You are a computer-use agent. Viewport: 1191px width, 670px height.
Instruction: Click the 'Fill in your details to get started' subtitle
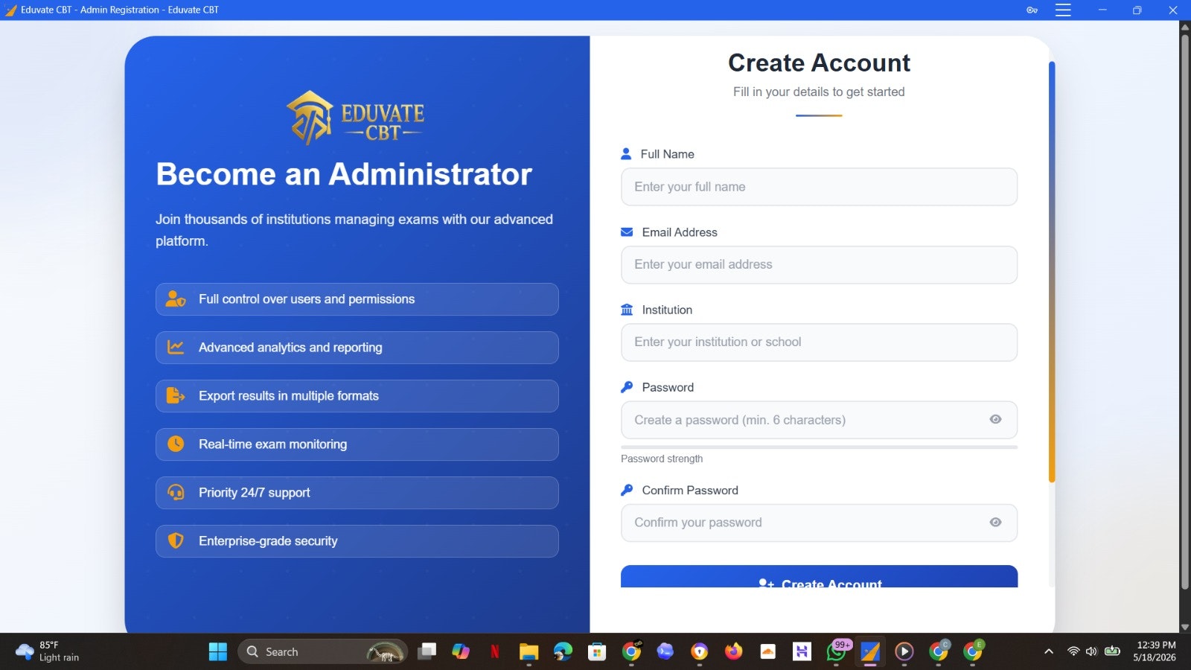(x=819, y=92)
